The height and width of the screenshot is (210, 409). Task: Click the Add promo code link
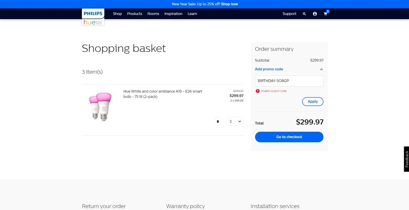269,69
